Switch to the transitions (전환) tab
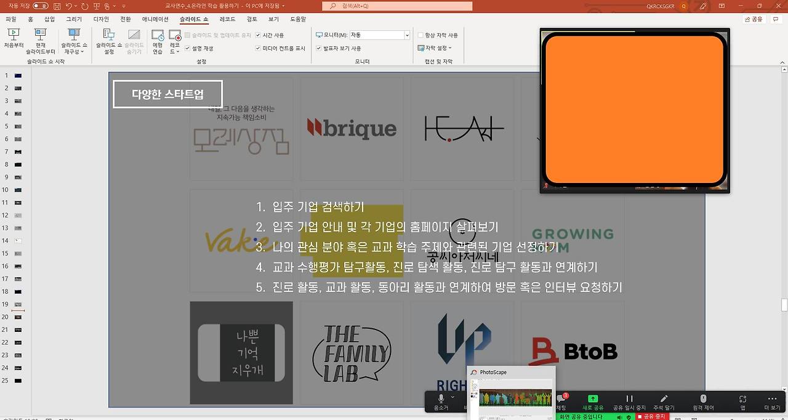Screen dimensions: 788x420 (x=126, y=19)
